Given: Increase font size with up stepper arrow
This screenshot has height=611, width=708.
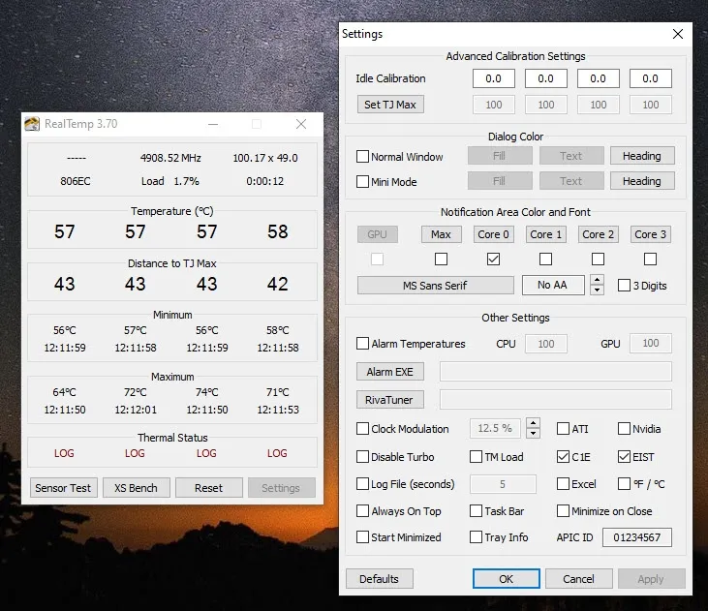Looking at the screenshot, I should 597,281.
